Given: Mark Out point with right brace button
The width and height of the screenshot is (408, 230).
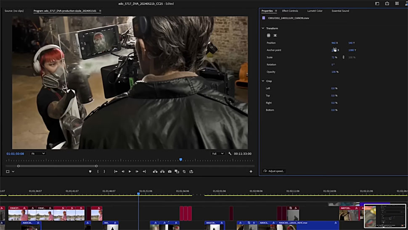Looking at the screenshot, I should coord(104,171).
